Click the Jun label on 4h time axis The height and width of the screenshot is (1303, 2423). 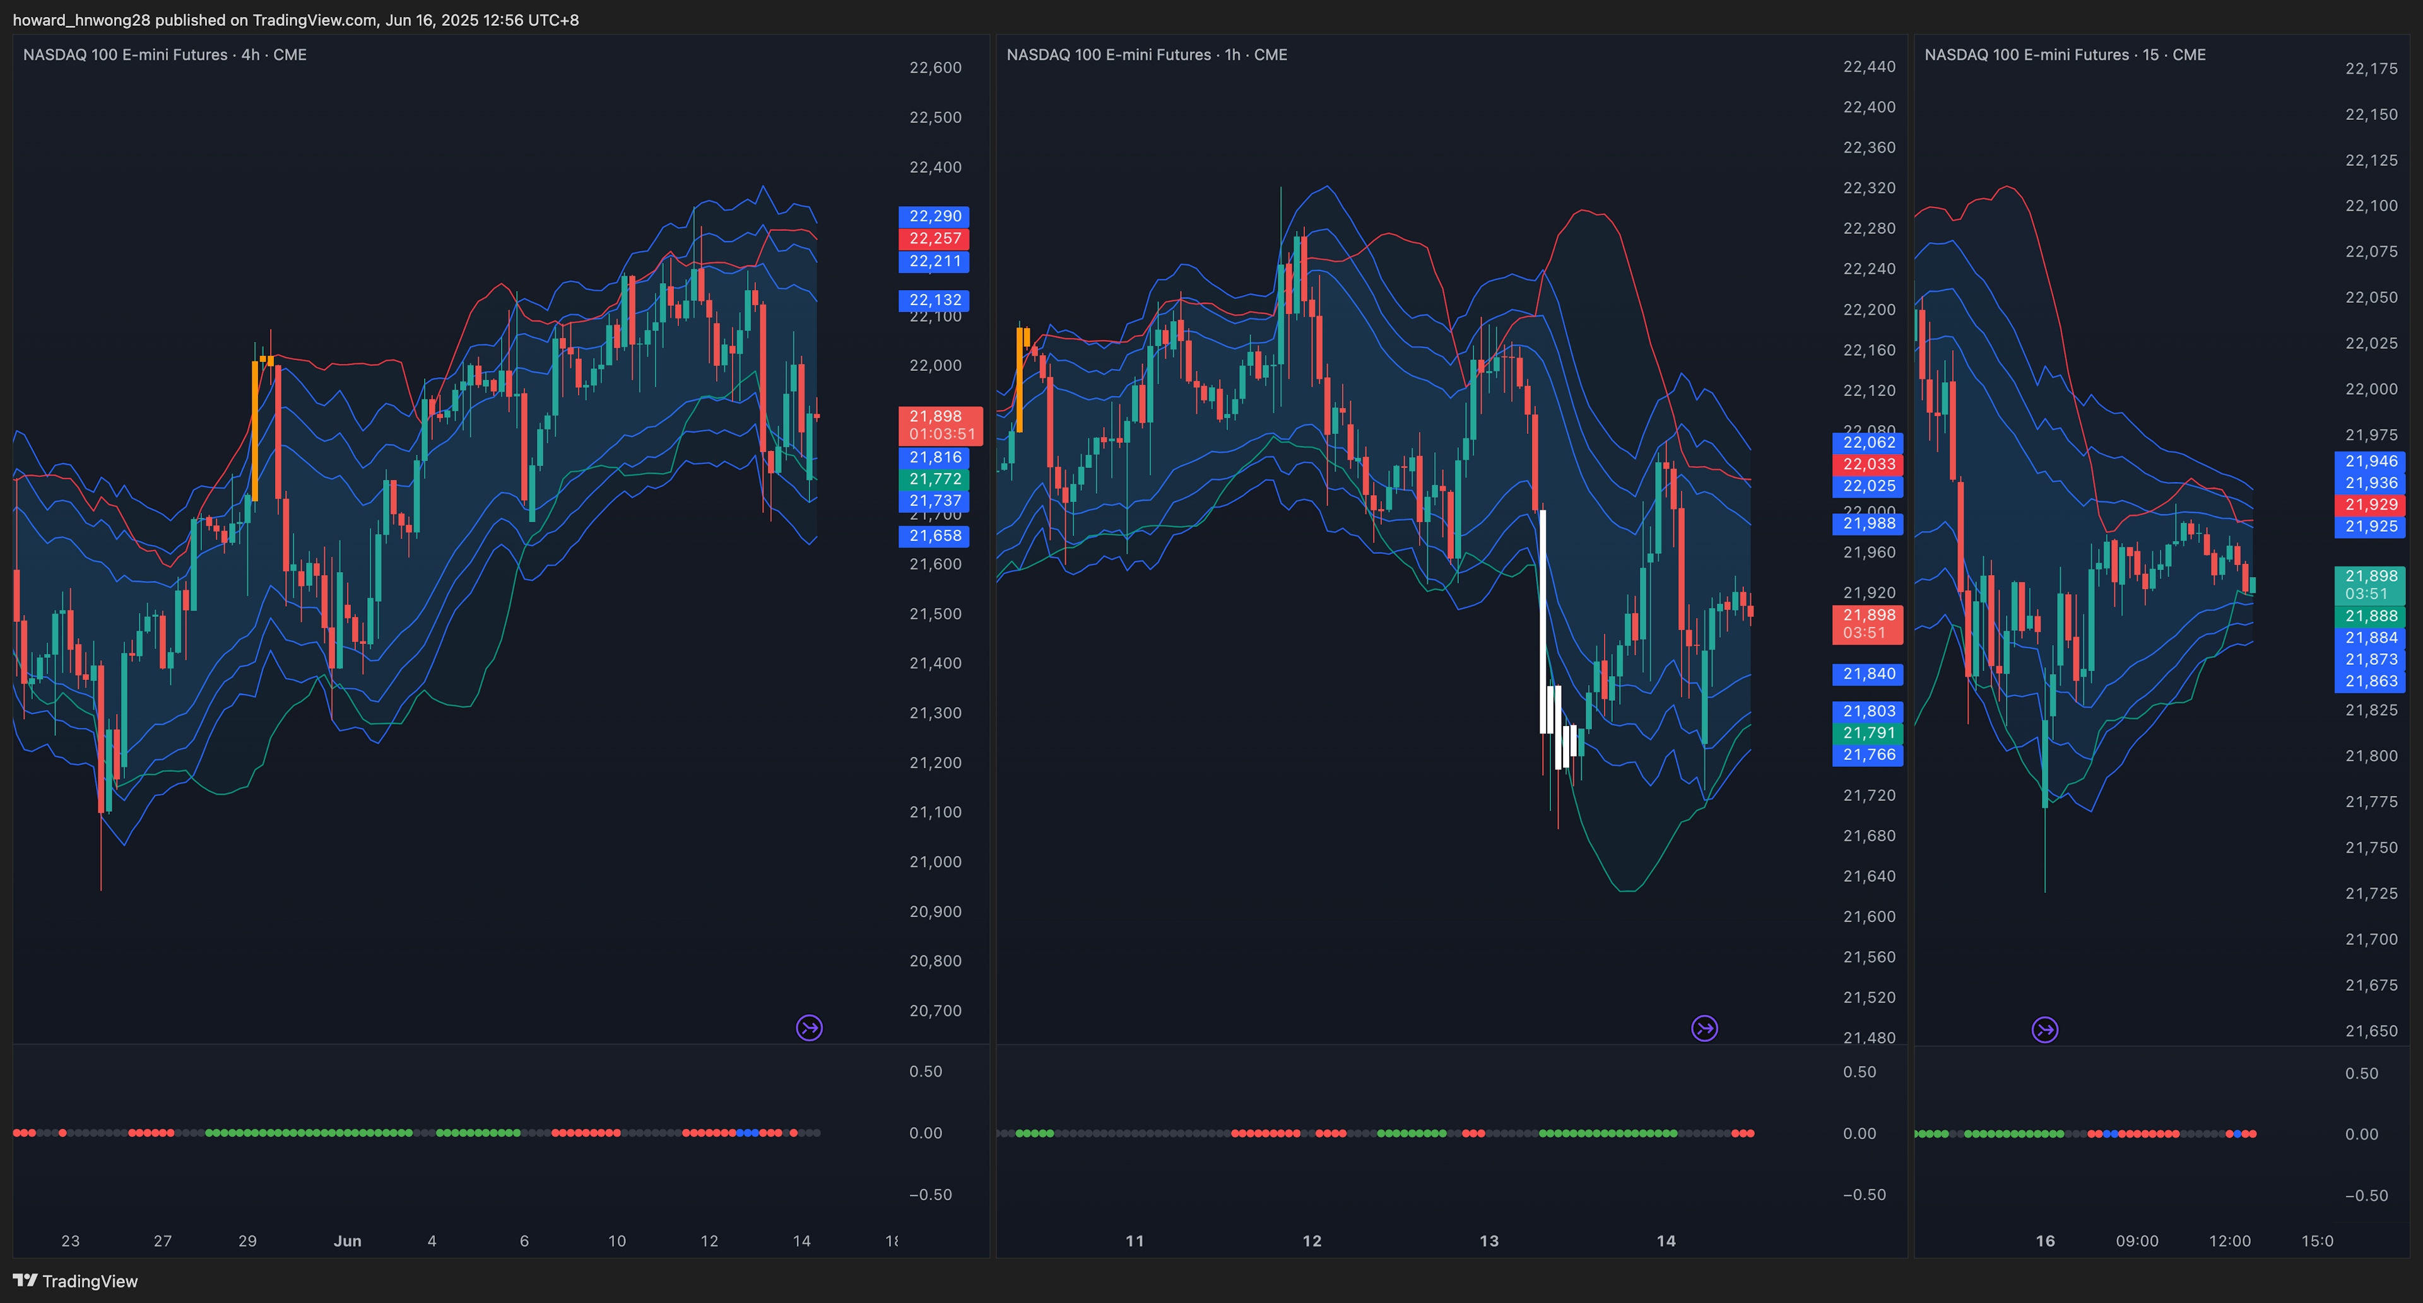[x=347, y=1241]
